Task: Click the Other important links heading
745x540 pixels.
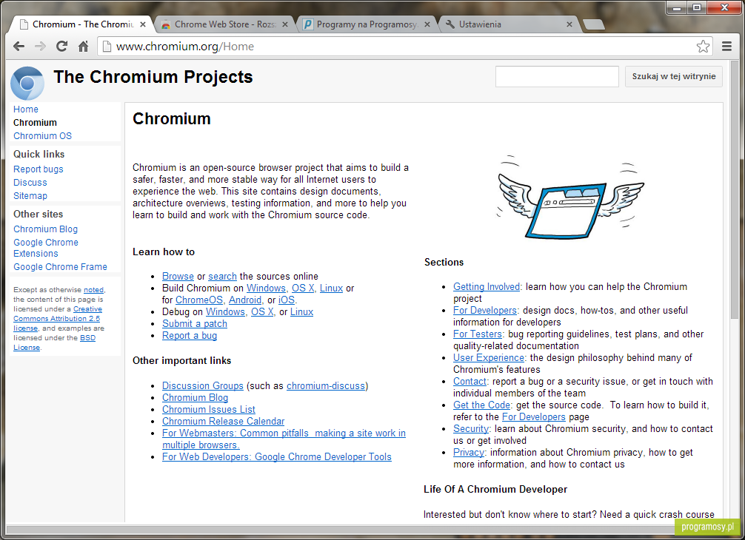Action: pyautogui.click(x=181, y=361)
